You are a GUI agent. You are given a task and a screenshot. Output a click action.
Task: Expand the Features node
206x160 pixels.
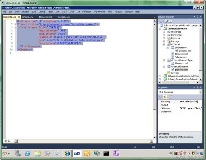point(164,38)
